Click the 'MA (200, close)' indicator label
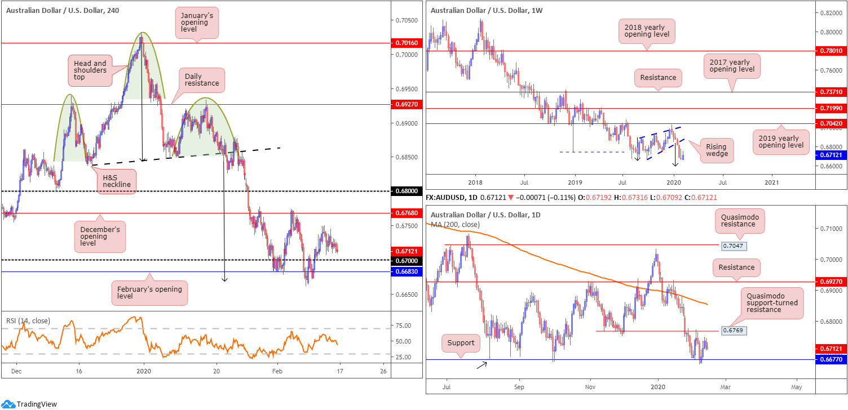Viewport: 848px width, 410px height. click(456, 225)
